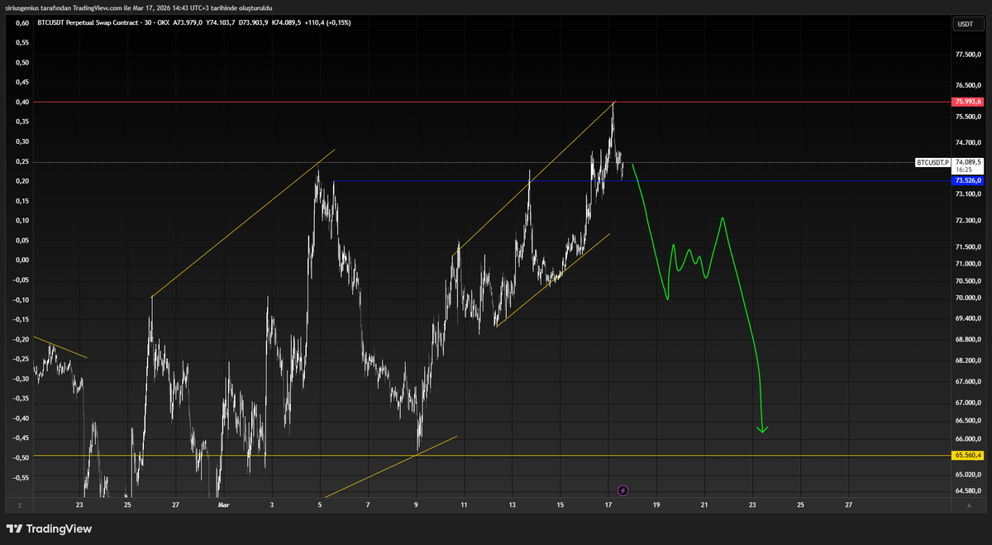This screenshot has width=992, height=545.
Task: Click date 23 at the left of the time axis
Action: [79, 504]
